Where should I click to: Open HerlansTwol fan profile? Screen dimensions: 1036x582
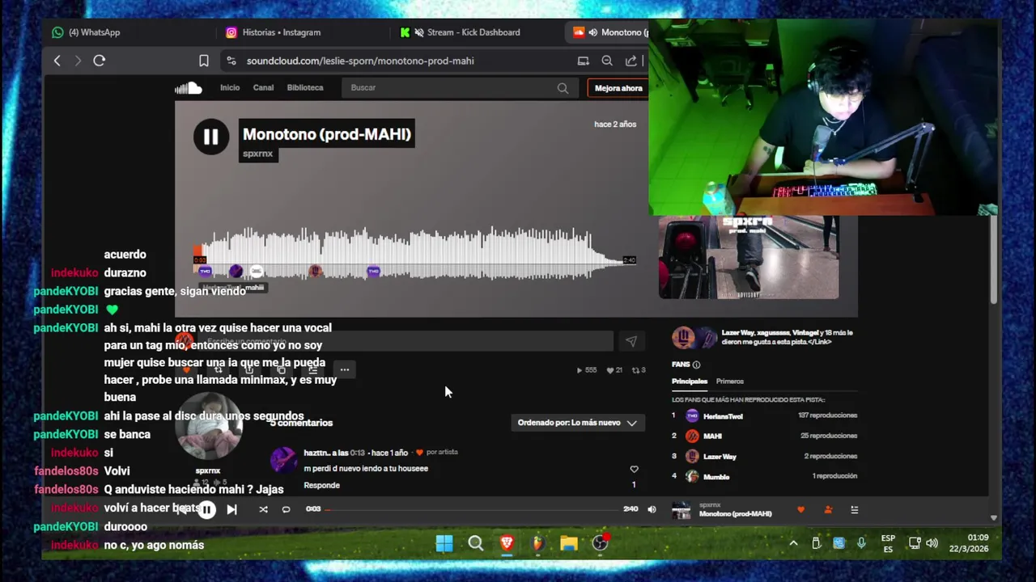(x=723, y=416)
